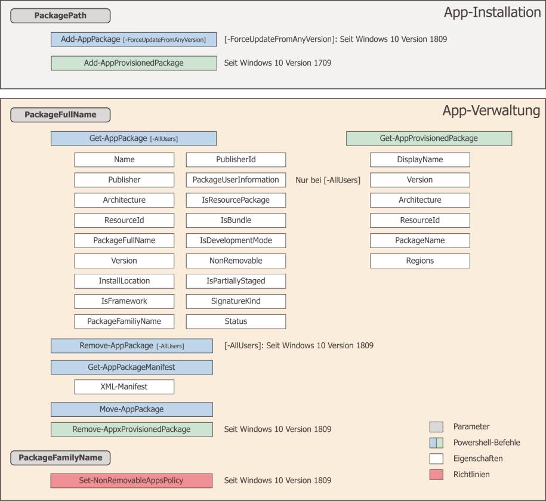Viewport: 546px width, 501px height.
Task: Select the Add-AppPackage command box
Action: (x=134, y=39)
